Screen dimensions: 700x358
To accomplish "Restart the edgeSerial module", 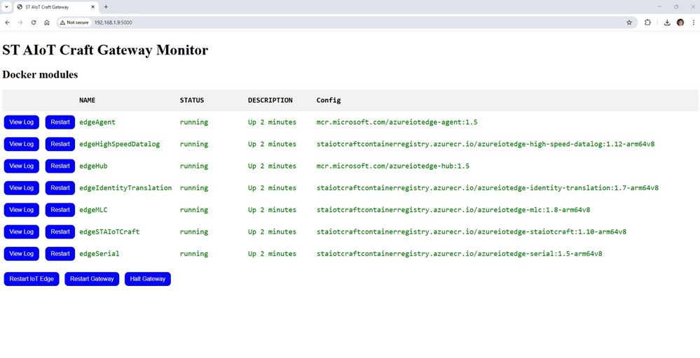I will coord(60,253).
